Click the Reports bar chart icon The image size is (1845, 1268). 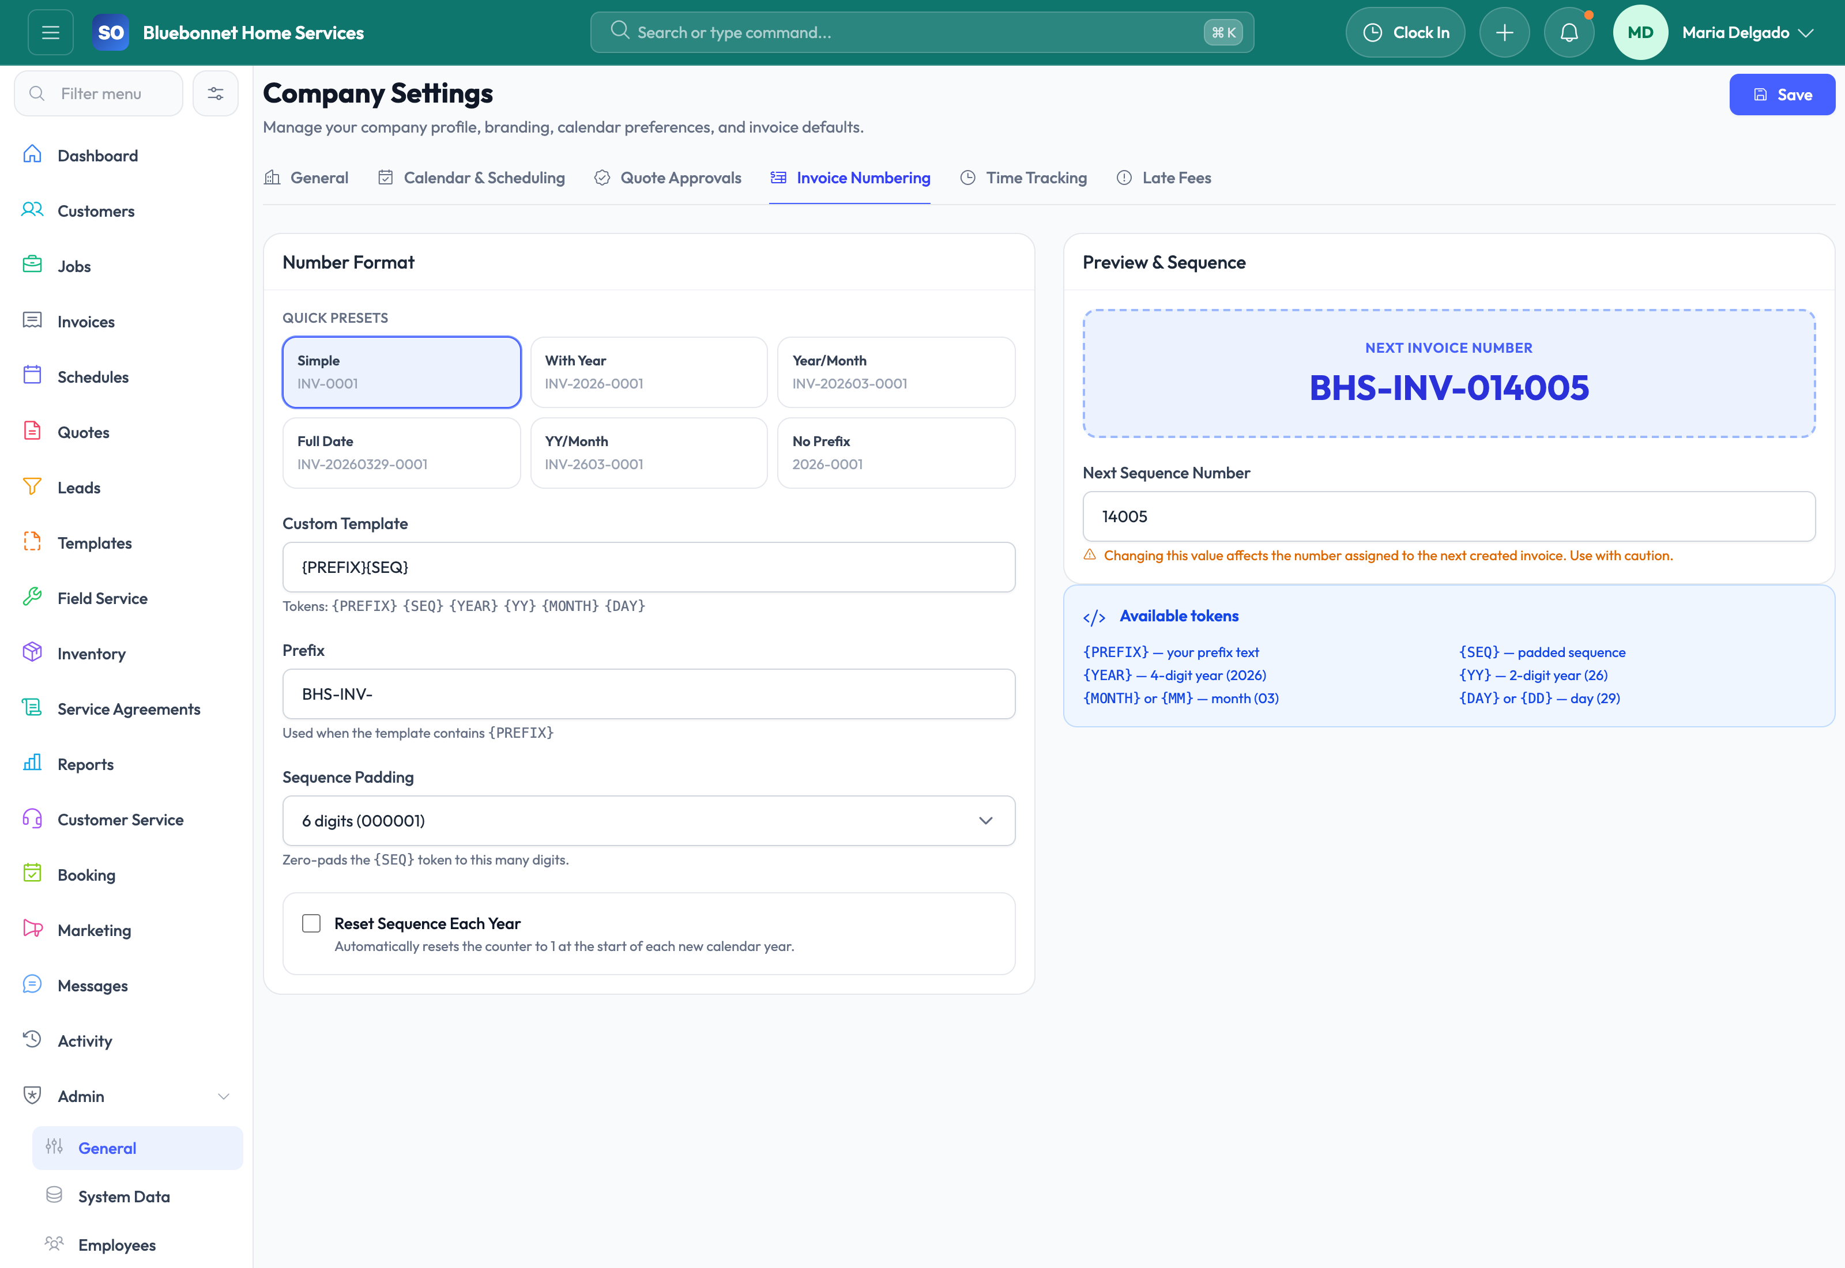coord(33,764)
